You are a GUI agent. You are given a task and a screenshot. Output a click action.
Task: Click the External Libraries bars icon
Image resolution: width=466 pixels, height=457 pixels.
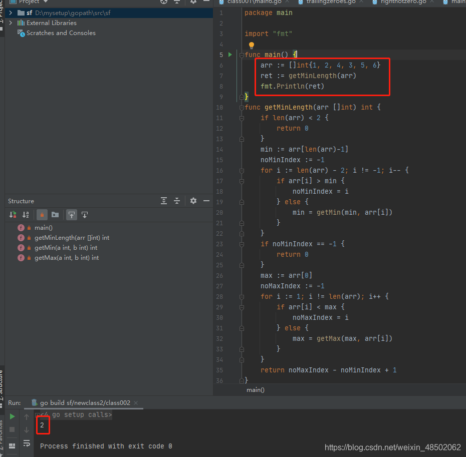[21, 23]
